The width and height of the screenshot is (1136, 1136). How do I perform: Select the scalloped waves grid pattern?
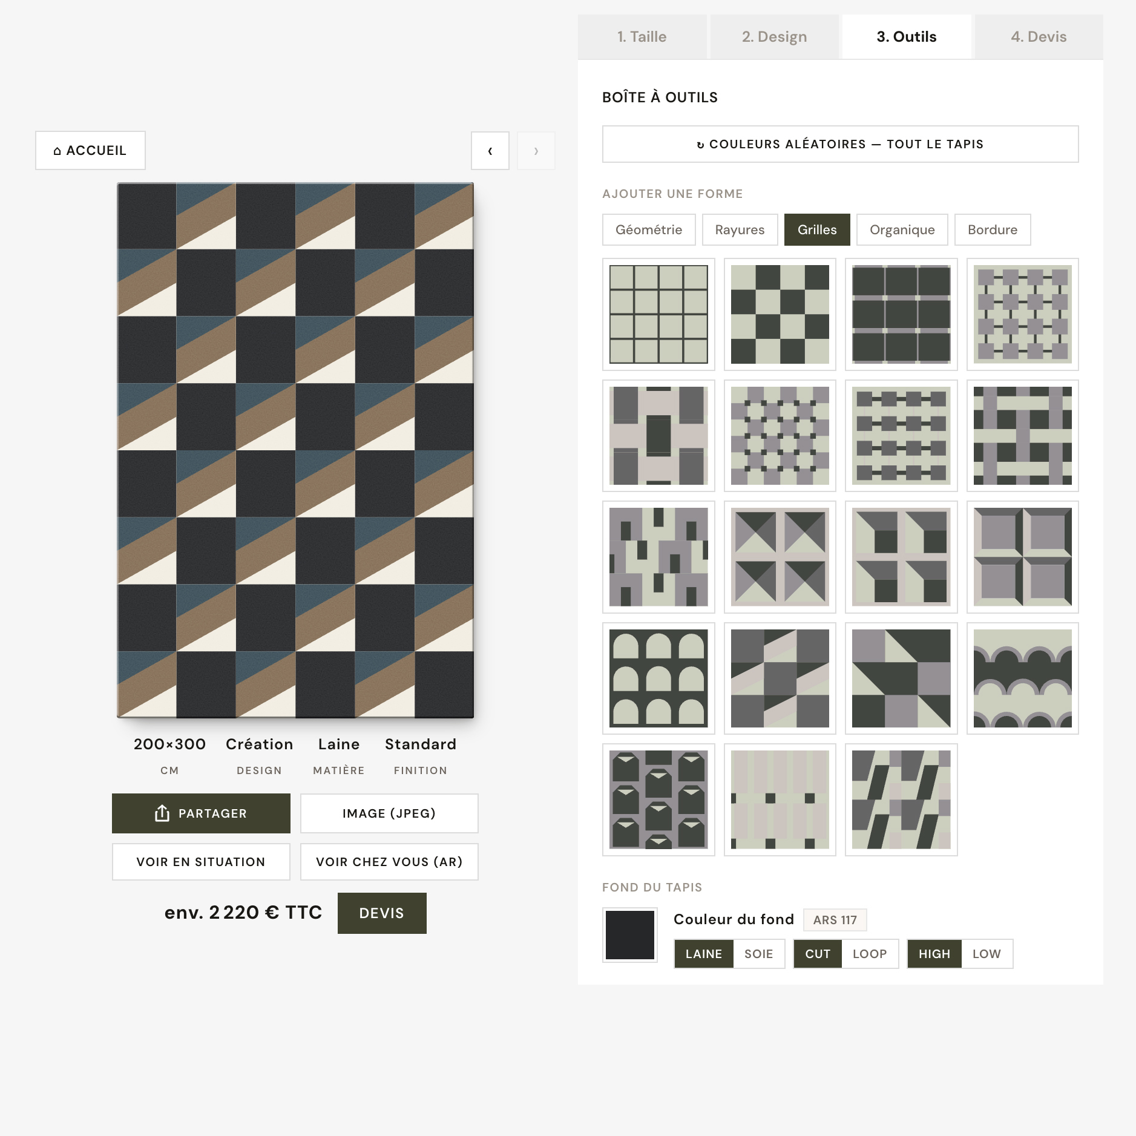tap(1022, 678)
